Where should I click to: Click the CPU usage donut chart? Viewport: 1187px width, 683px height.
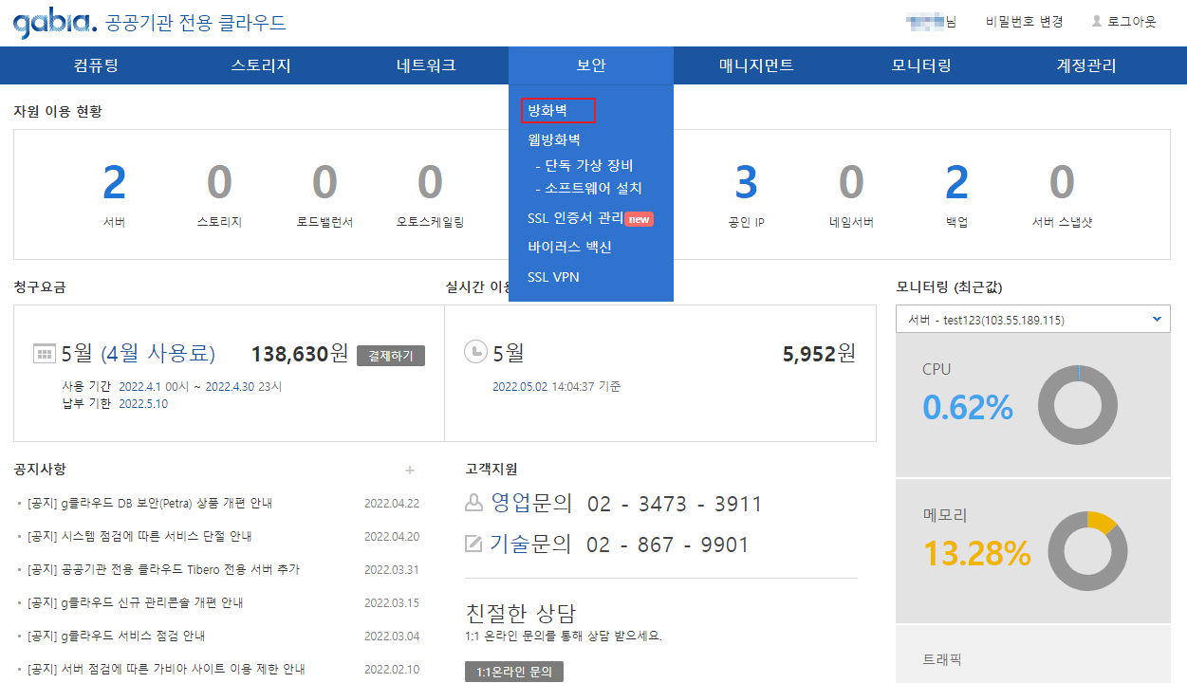tap(1079, 405)
